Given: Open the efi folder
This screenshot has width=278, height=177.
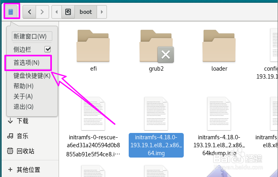Looking at the screenshot, I should [x=93, y=46].
